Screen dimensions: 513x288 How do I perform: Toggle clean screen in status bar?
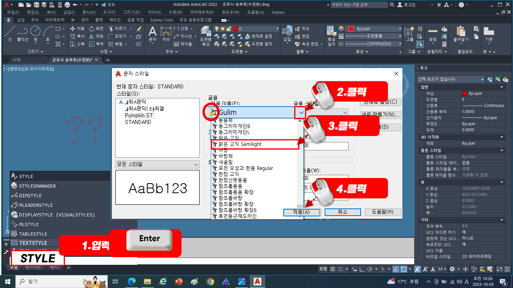pos(499,269)
